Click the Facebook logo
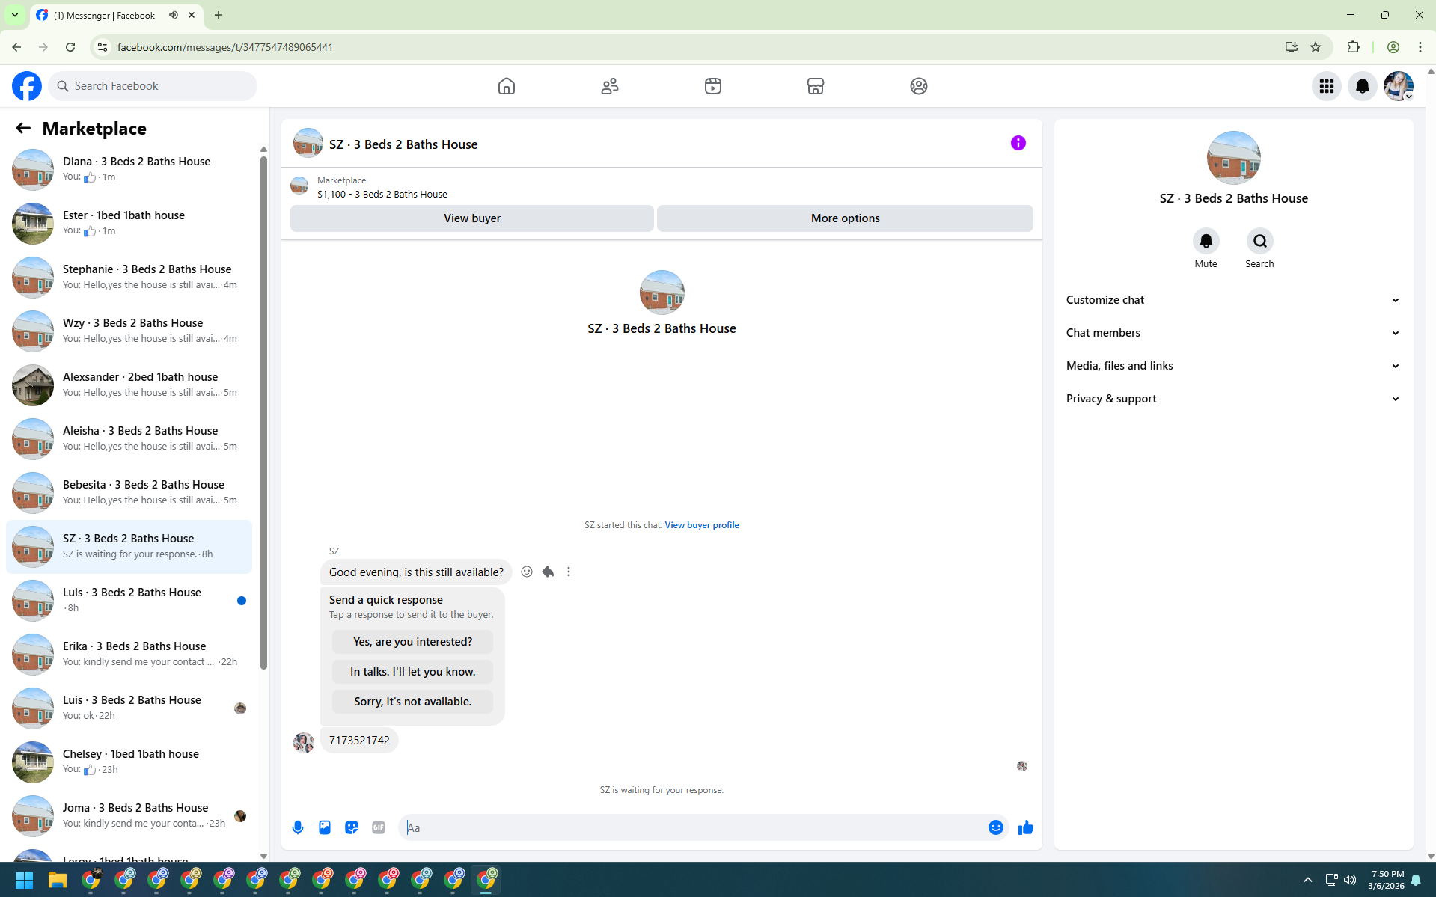The height and width of the screenshot is (897, 1436). pos(27,86)
